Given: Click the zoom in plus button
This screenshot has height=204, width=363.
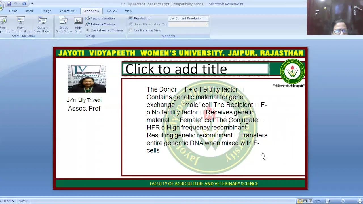Looking at the screenshot, I should pyautogui.click(x=360, y=201).
